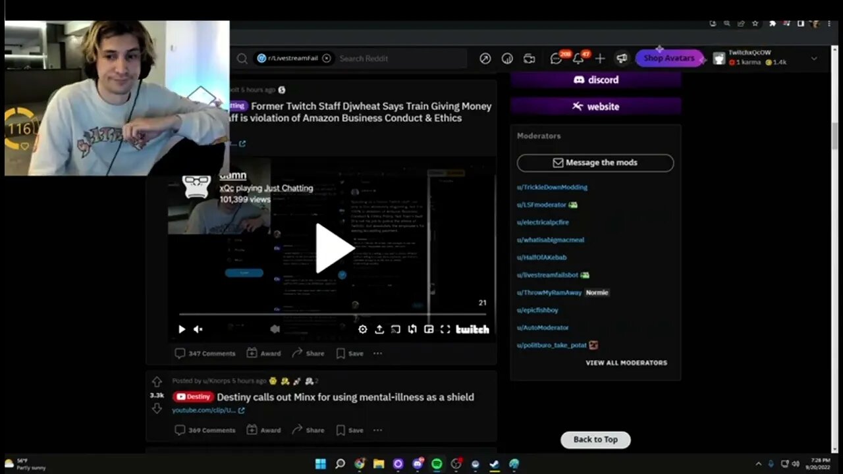Mute the Twitch clip volume icon
The width and height of the screenshot is (843, 474).
click(198, 329)
